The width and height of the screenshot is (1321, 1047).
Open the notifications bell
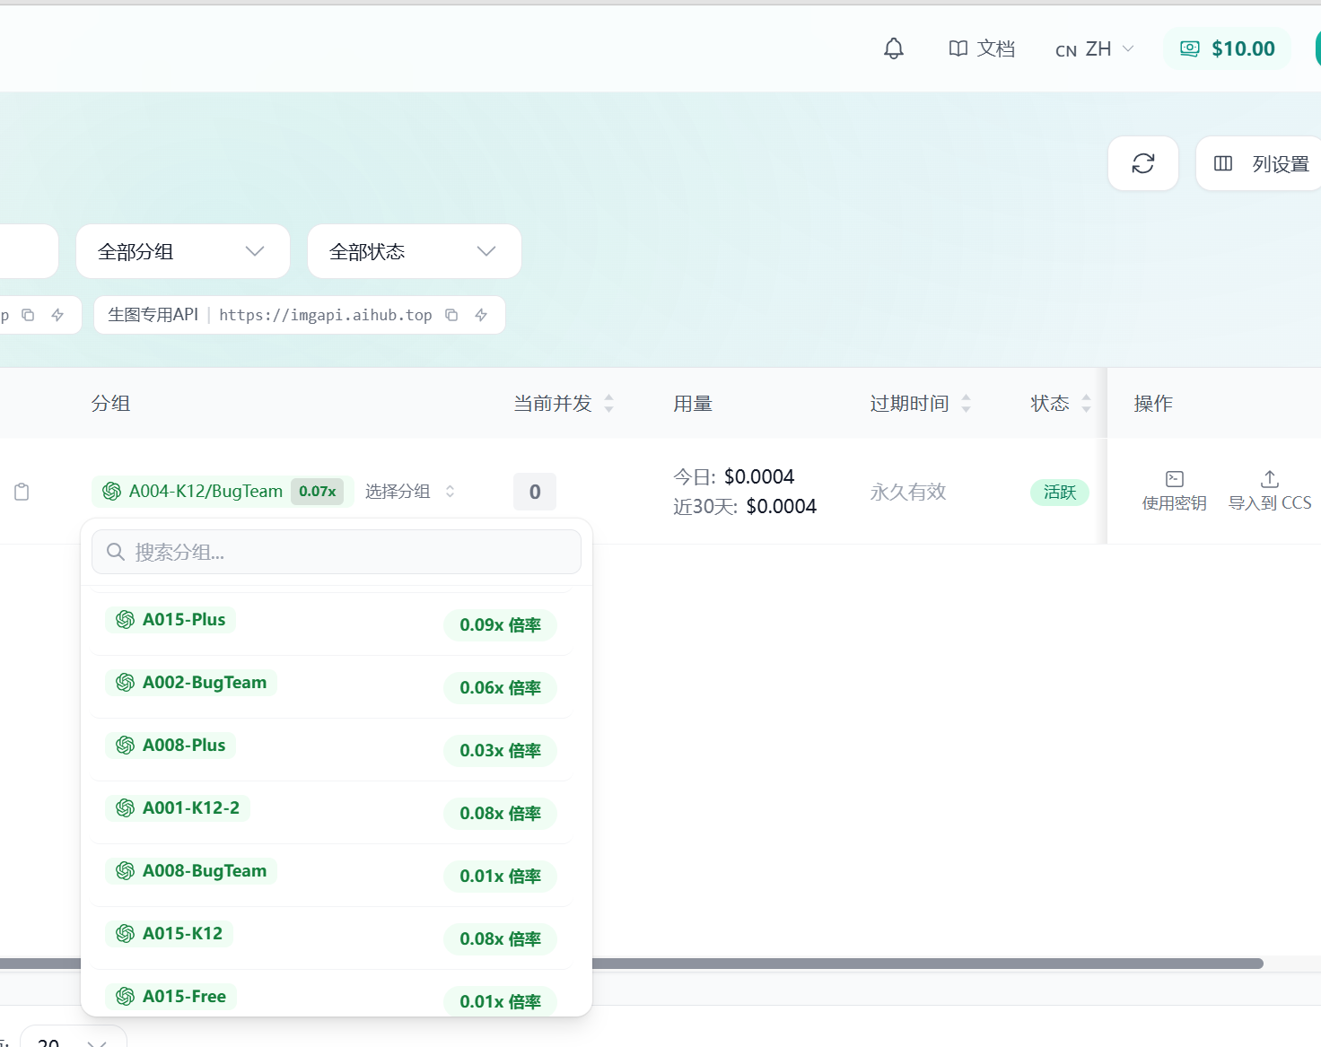tap(894, 48)
